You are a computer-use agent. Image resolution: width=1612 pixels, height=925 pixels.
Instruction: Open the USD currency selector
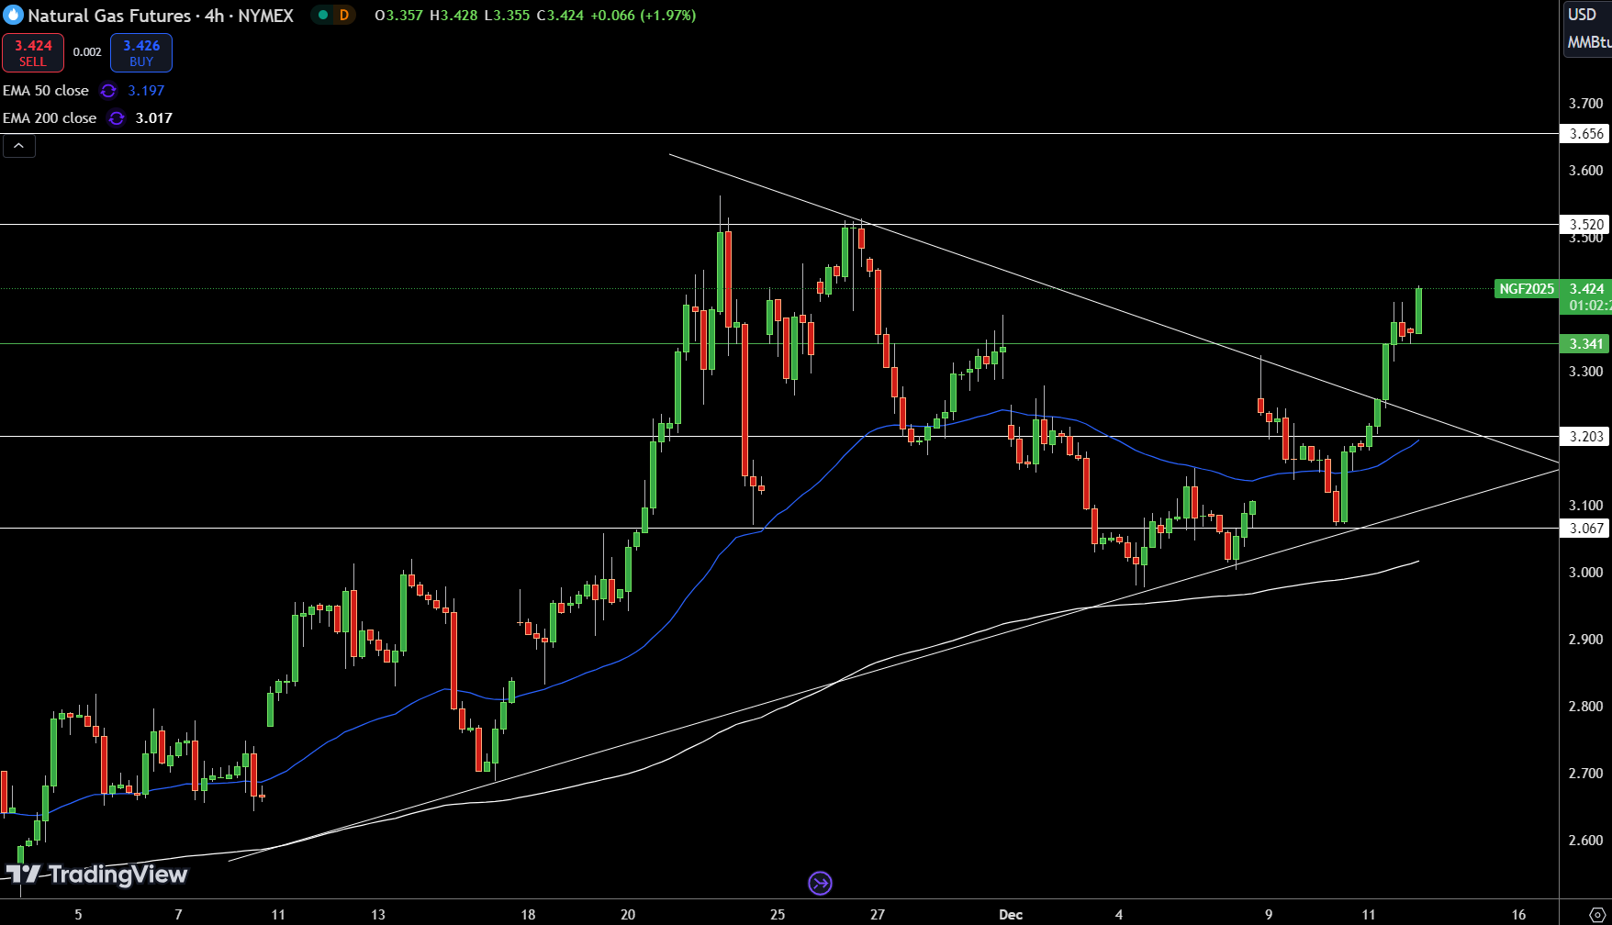(1583, 15)
